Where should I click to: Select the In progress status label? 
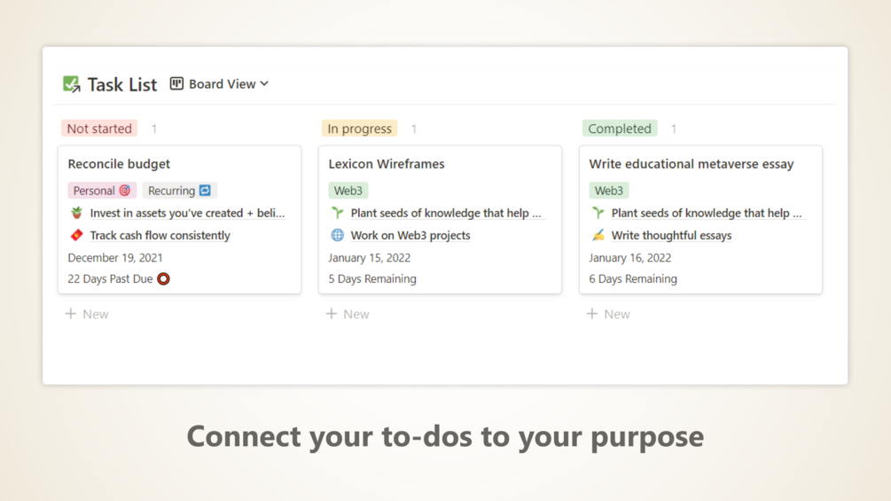tap(359, 129)
